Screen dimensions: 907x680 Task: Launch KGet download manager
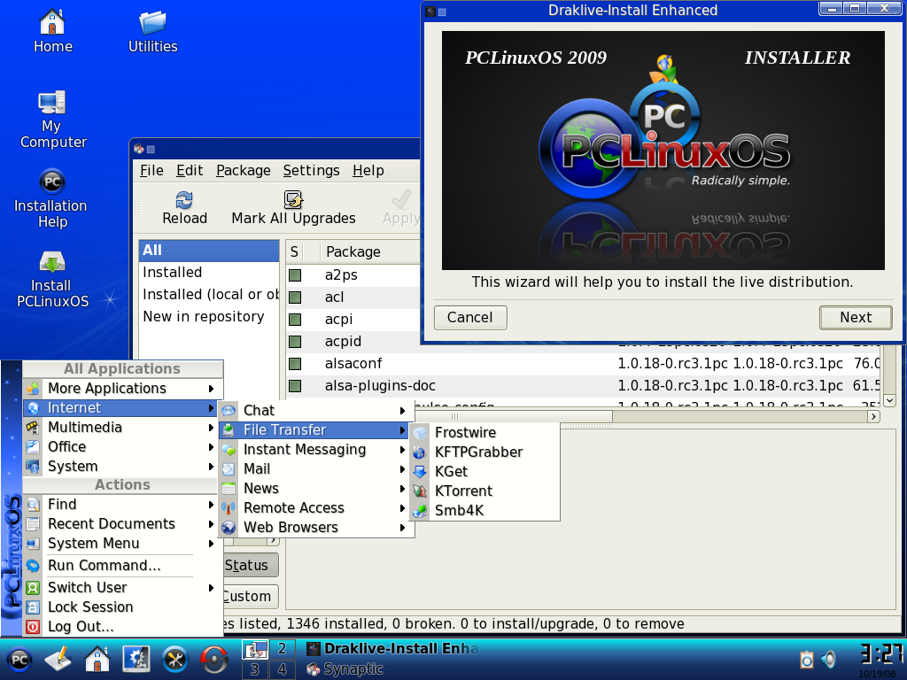[485, 472]
